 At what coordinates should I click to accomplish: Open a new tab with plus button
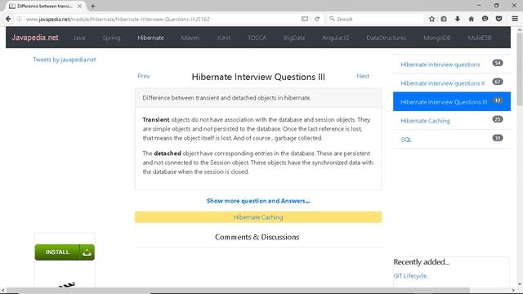(x=92, y=6)
